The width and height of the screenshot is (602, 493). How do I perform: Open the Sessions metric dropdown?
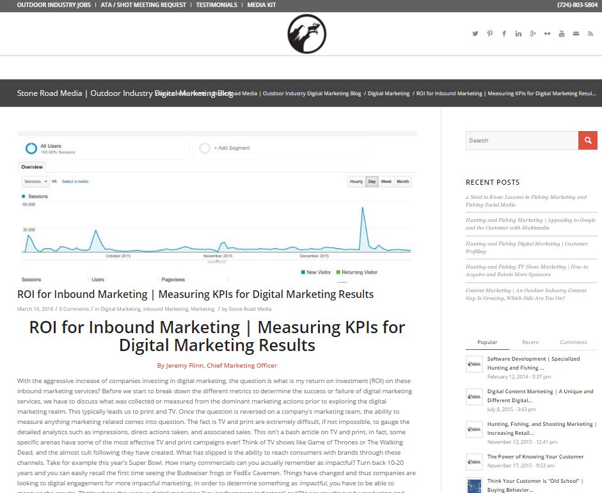pos(35,182)
